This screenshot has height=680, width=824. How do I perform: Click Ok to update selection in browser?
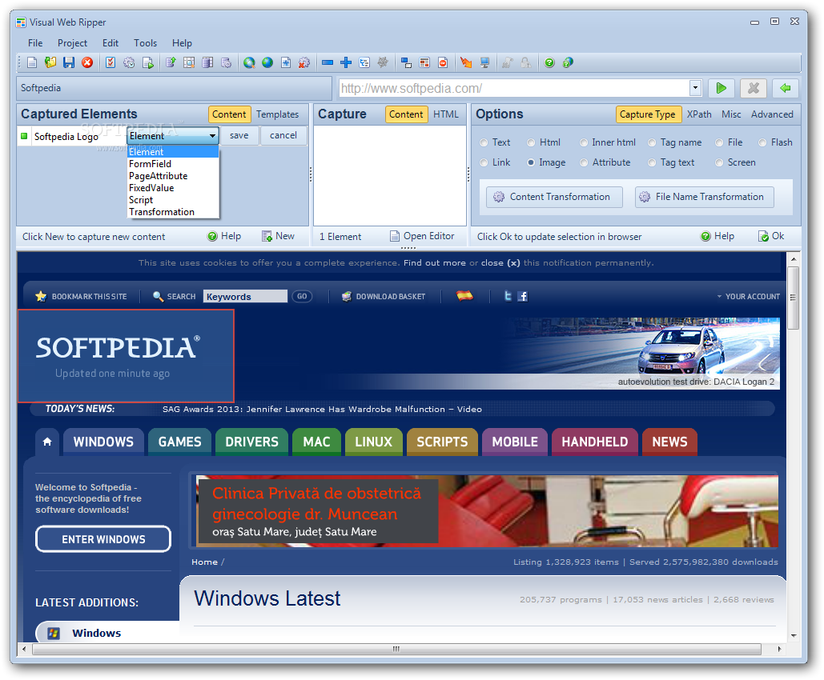coord(771,236)
